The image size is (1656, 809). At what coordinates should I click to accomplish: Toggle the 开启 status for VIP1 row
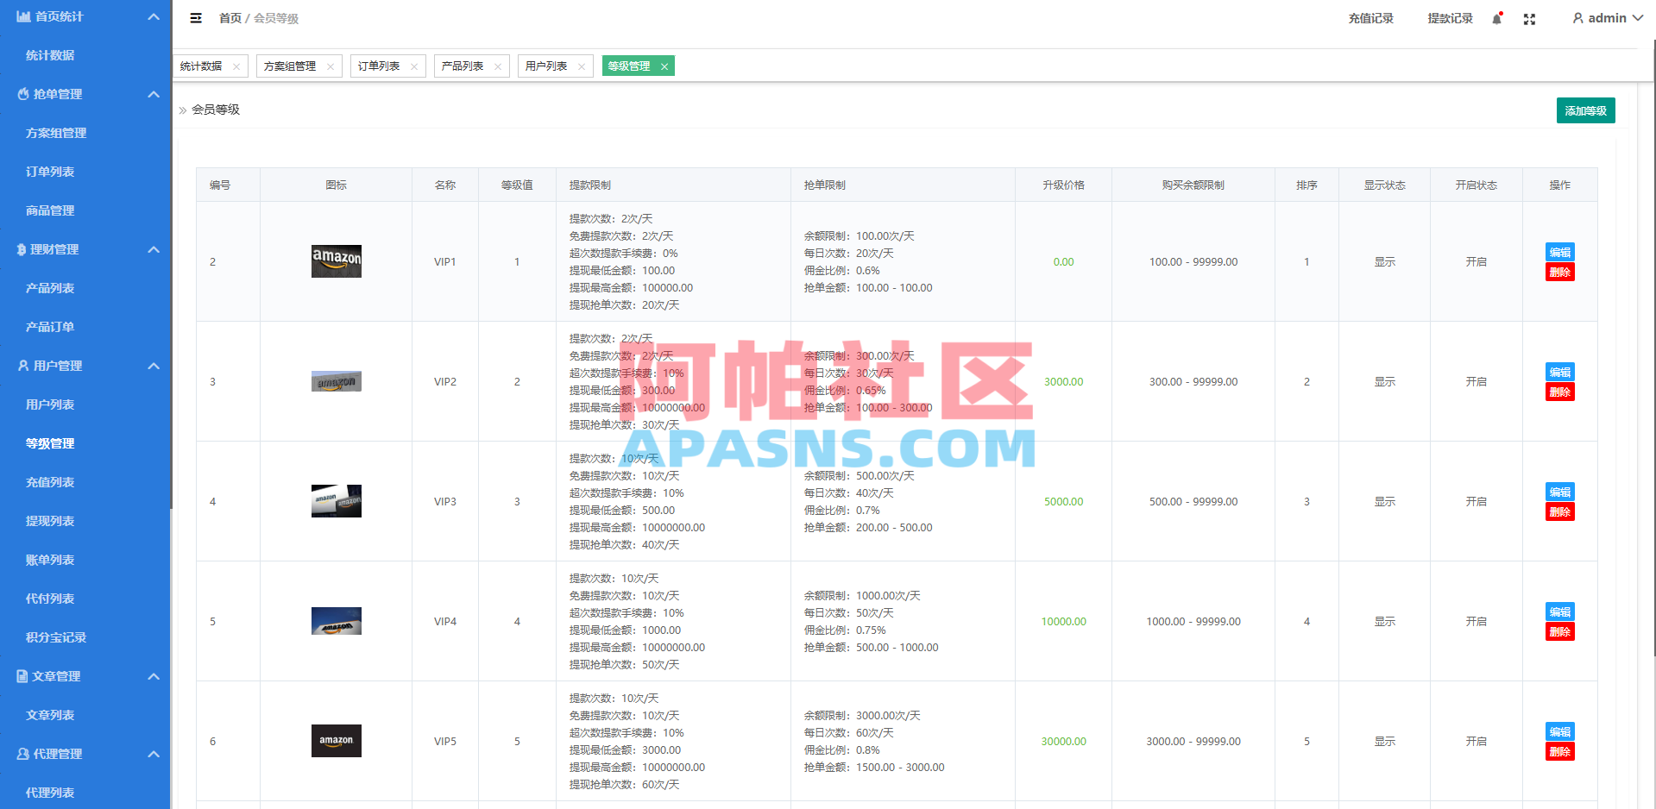1476,261
